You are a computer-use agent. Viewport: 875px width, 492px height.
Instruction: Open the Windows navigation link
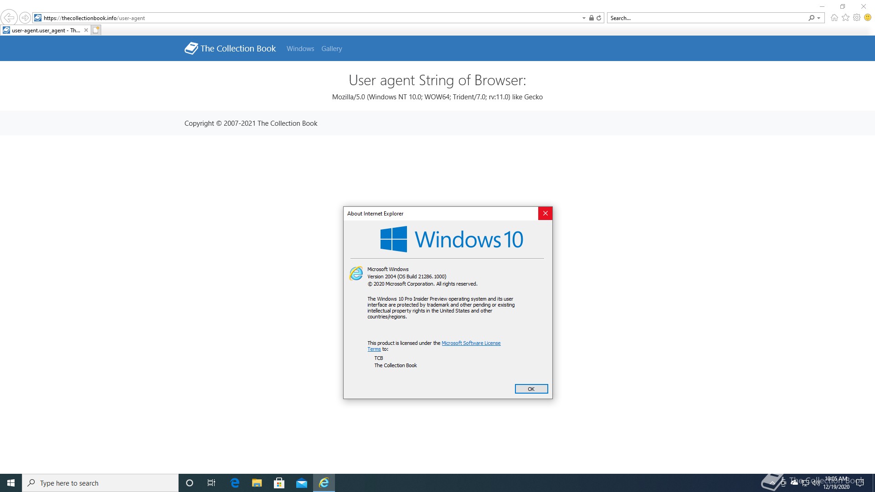point(300,49)
